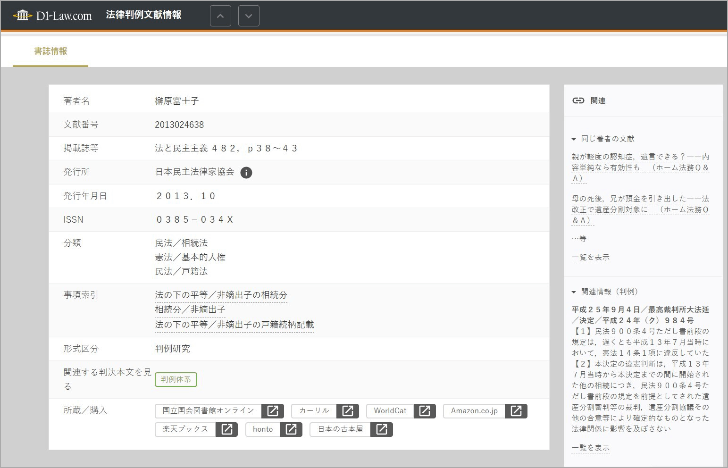Go to next record with down chevron
This screenshot has height=468, width=728.
coord(249,16)
